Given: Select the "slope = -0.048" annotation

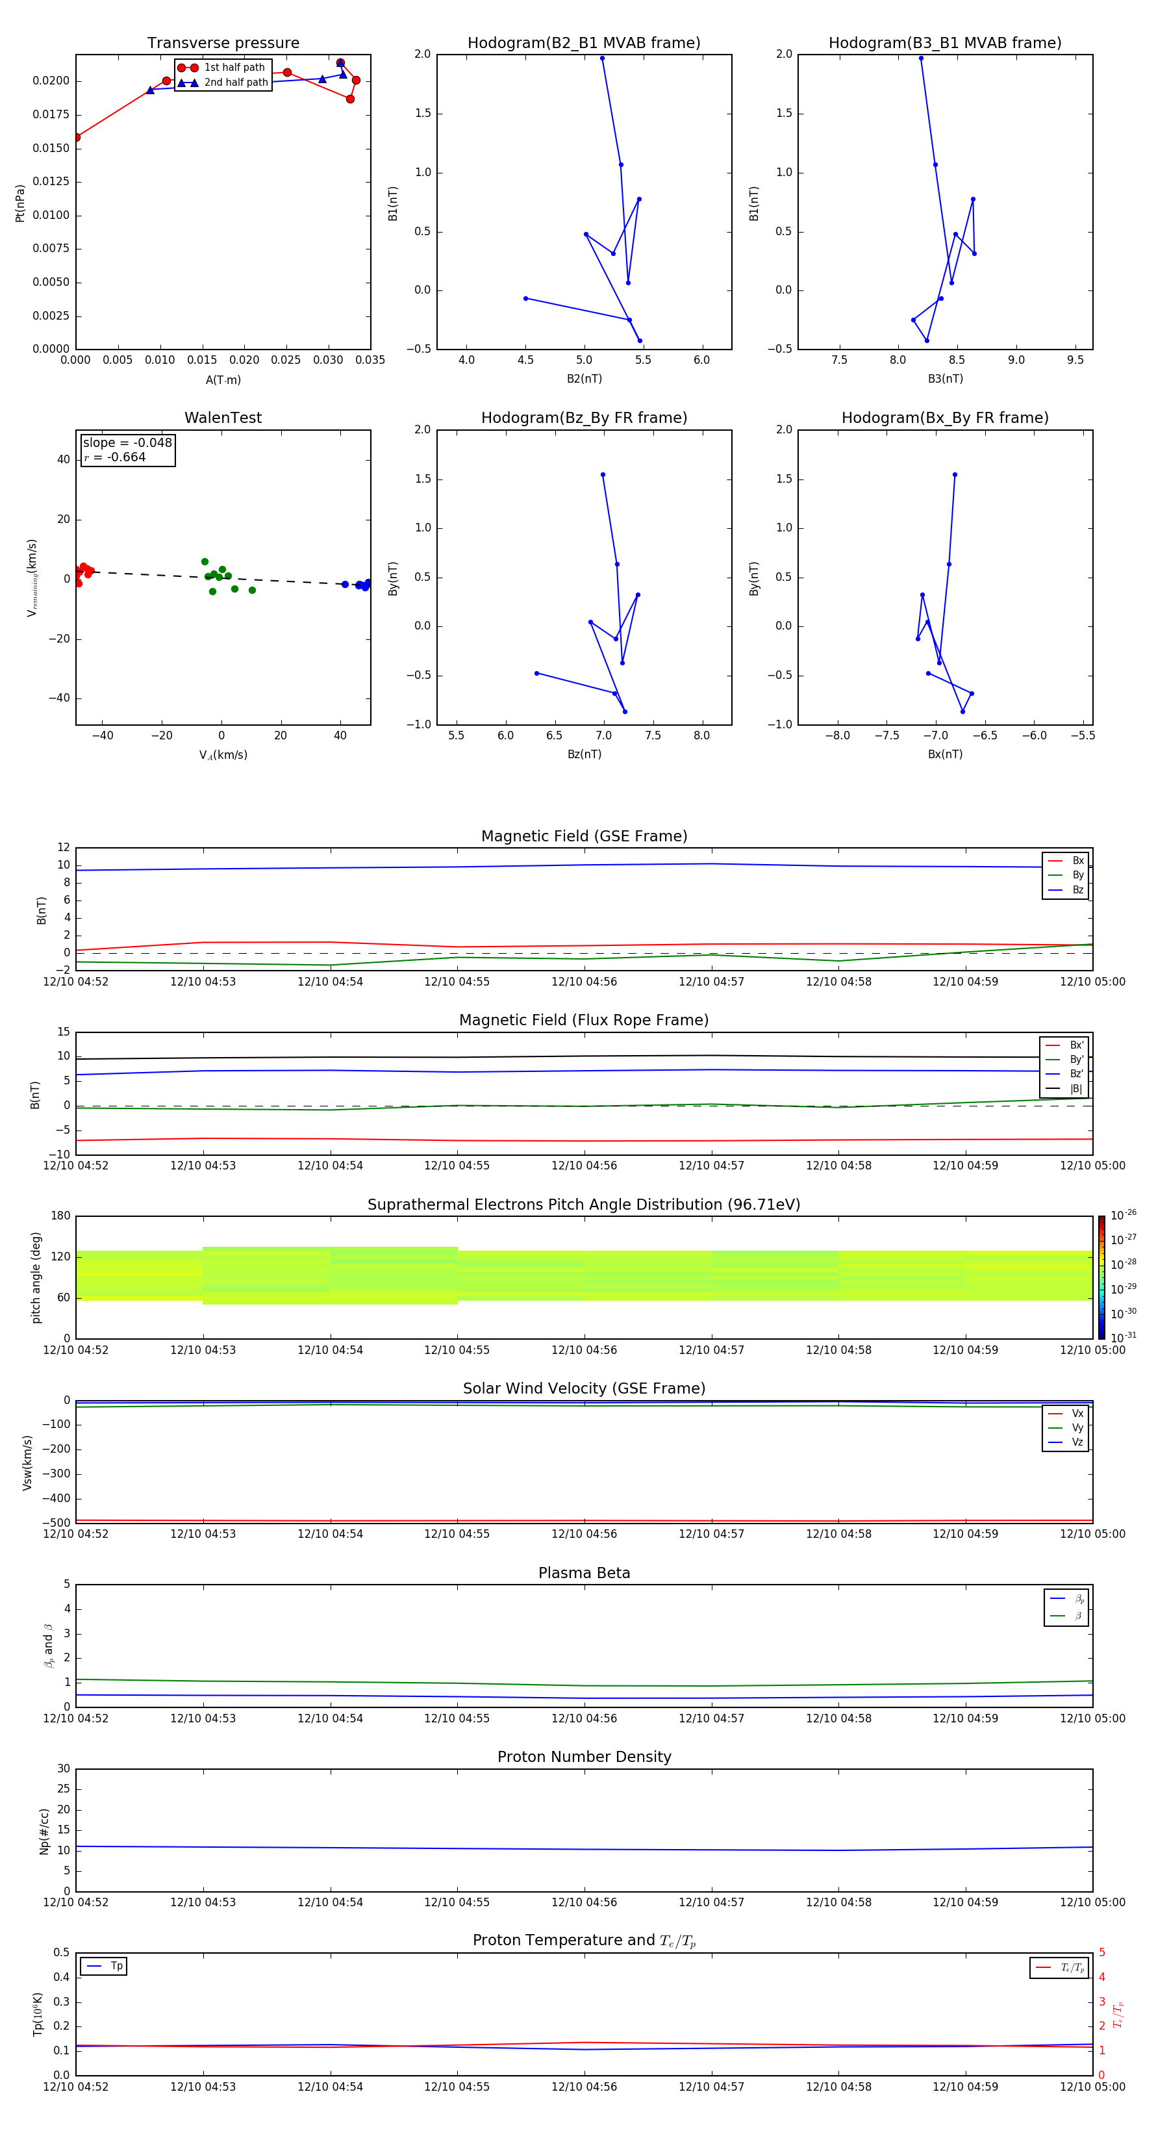Looking at the screenshot, I should (x=127, y=443).
